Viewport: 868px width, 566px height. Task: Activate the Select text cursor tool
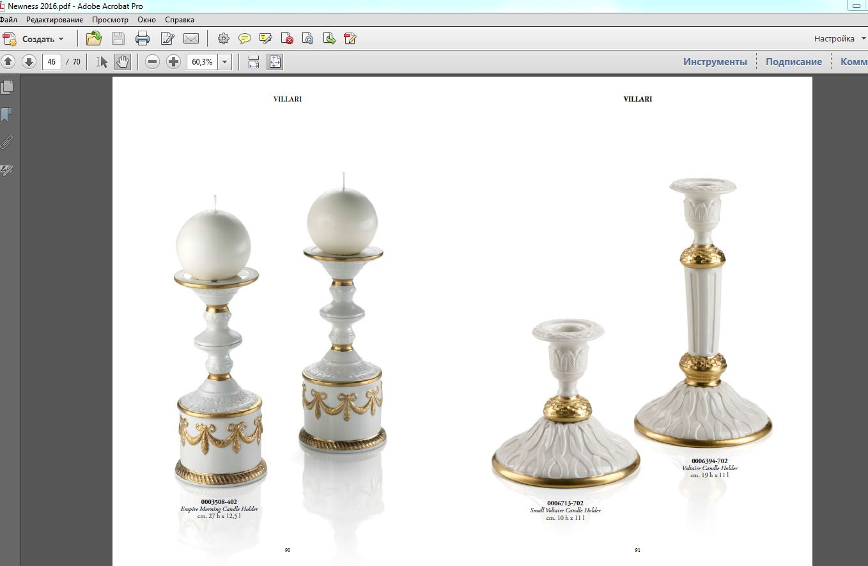point(102,62)
